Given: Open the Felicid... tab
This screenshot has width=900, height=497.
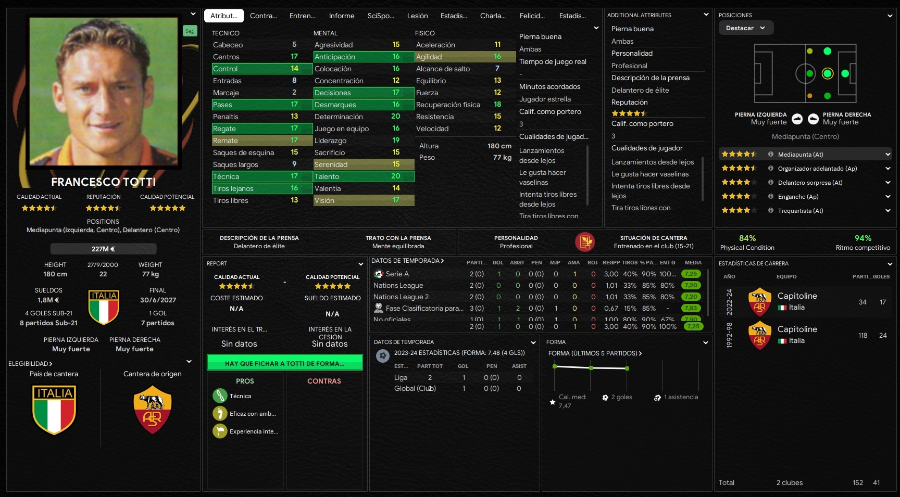Looking at the screenshot, I should (532, 16).
